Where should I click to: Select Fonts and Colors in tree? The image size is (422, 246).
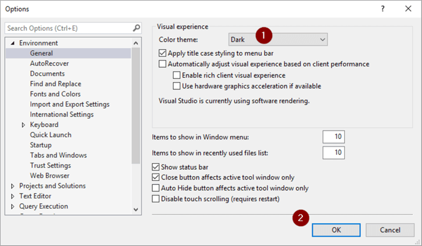(55, 94)
